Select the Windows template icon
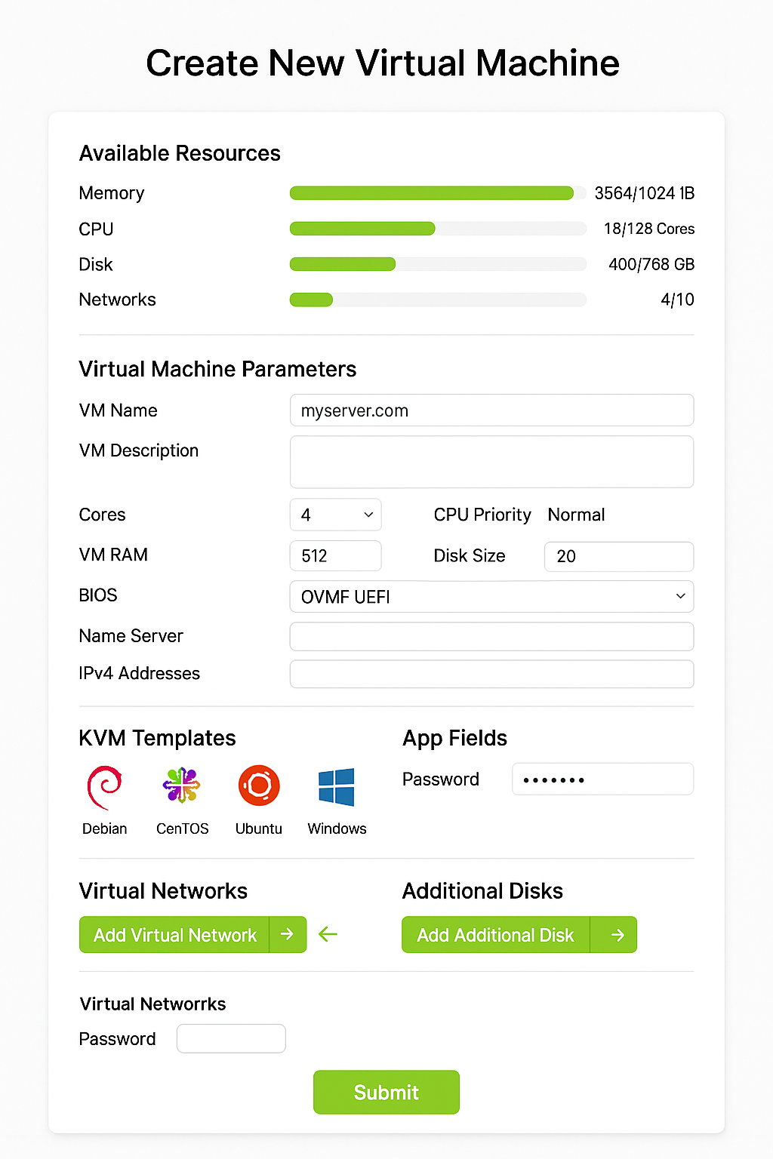 337,787
